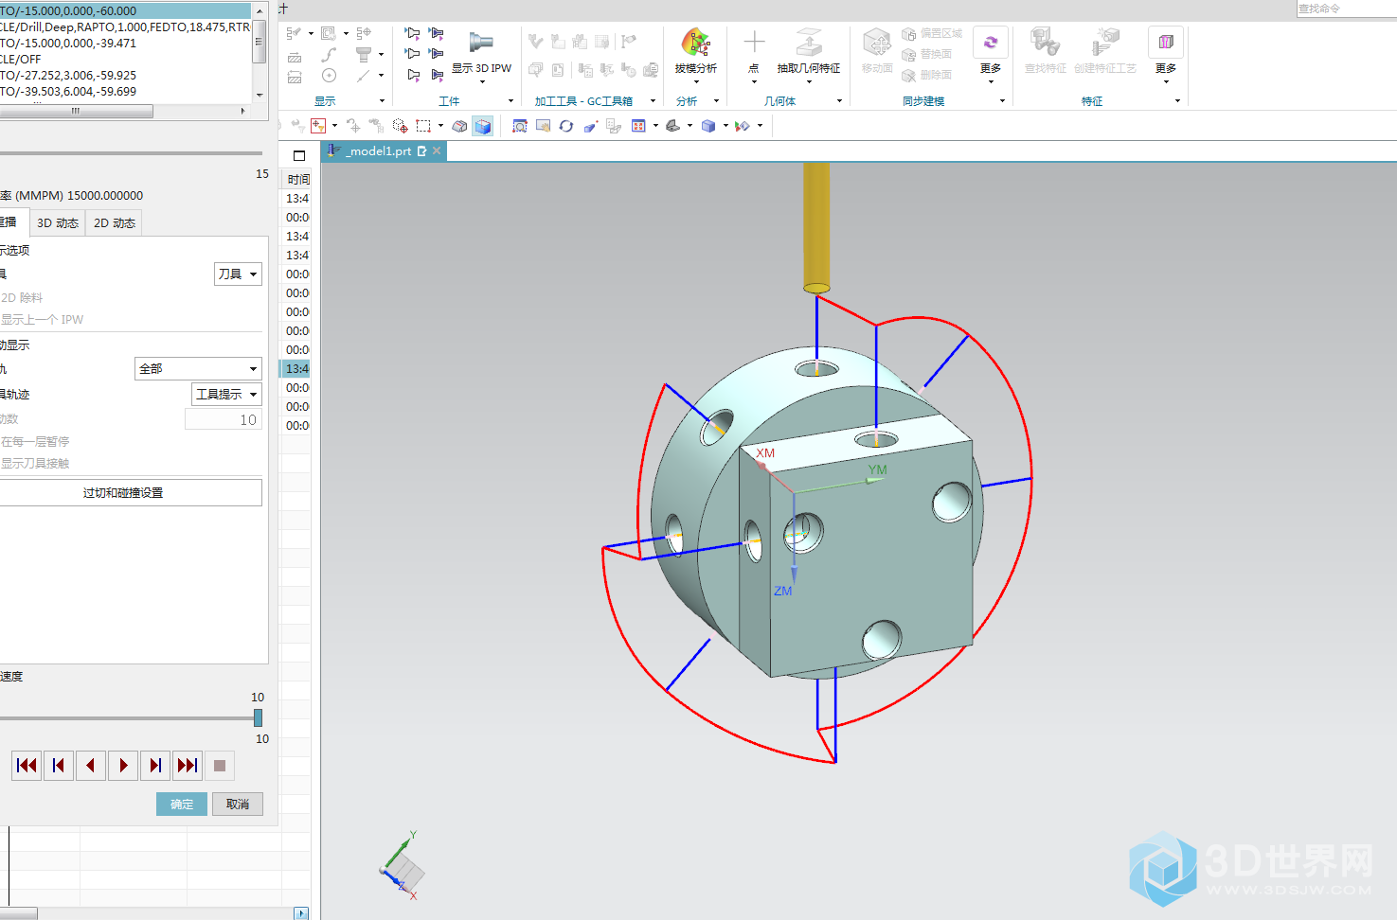Screen dimensions: 1397x920
Task: Select the Point (点) creation tool
Action: point(754,43)
